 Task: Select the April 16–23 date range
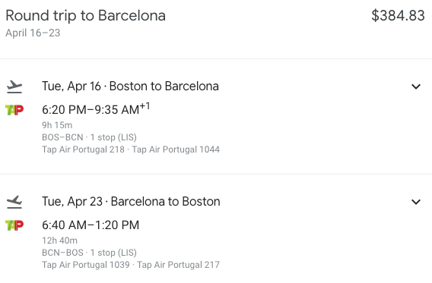click(x=33, y=33)
